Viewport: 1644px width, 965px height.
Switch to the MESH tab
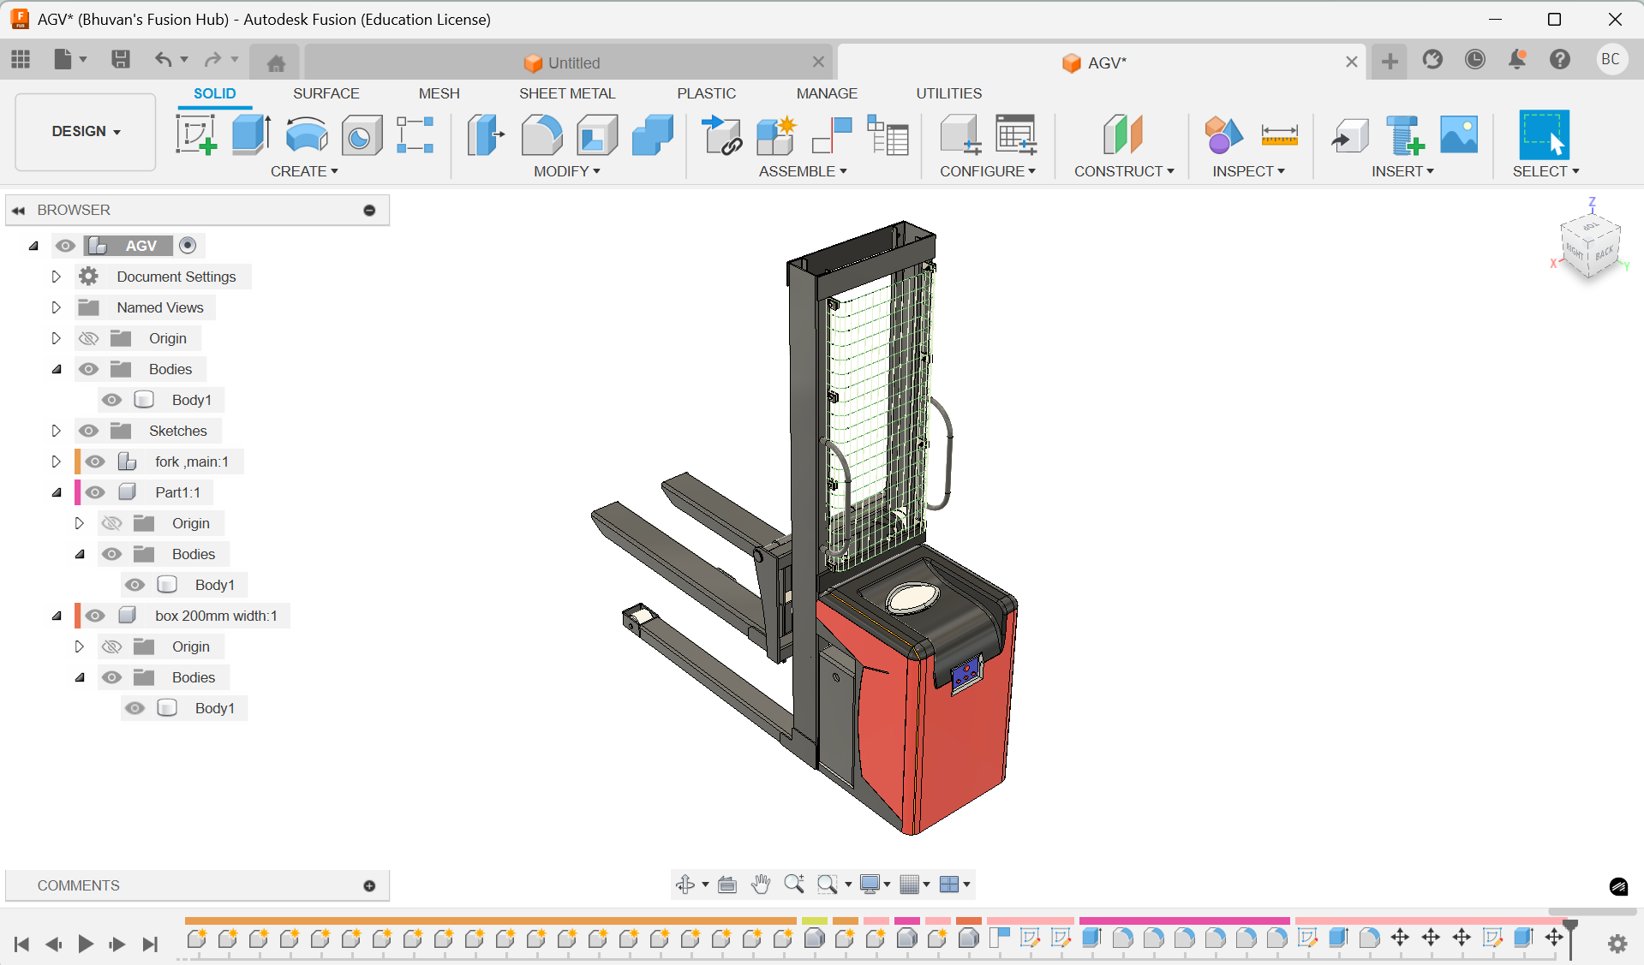(439, 93)
